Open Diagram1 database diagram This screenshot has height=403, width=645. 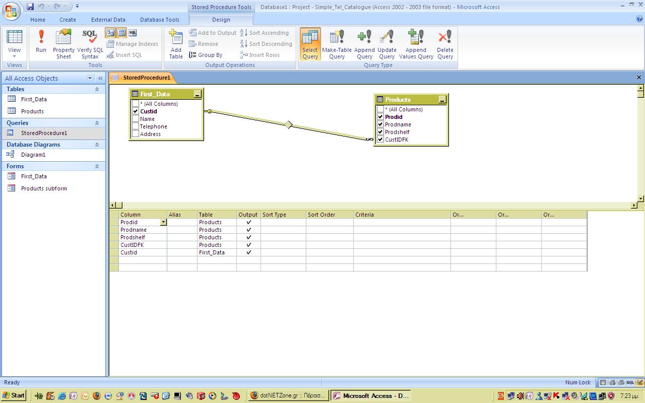click(33, 155)
